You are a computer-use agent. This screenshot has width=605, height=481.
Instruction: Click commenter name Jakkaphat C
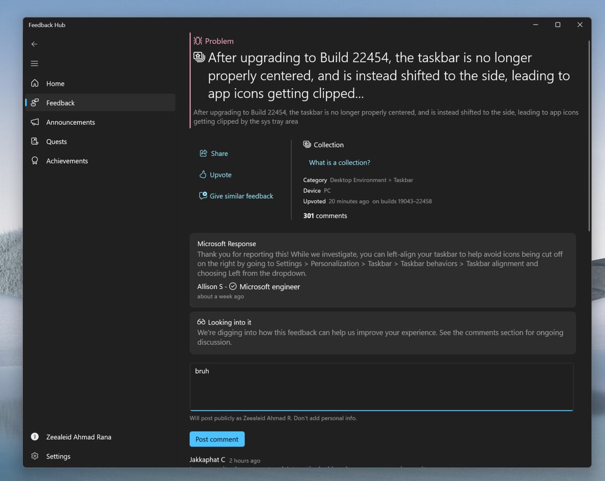(x=207, y=460)
